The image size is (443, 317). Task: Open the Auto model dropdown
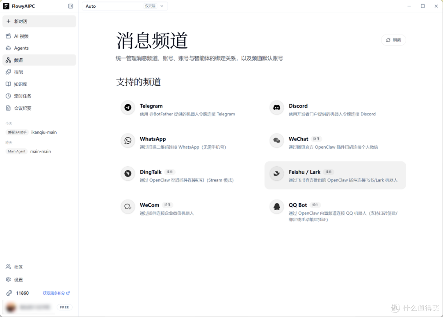click(125, 6)
